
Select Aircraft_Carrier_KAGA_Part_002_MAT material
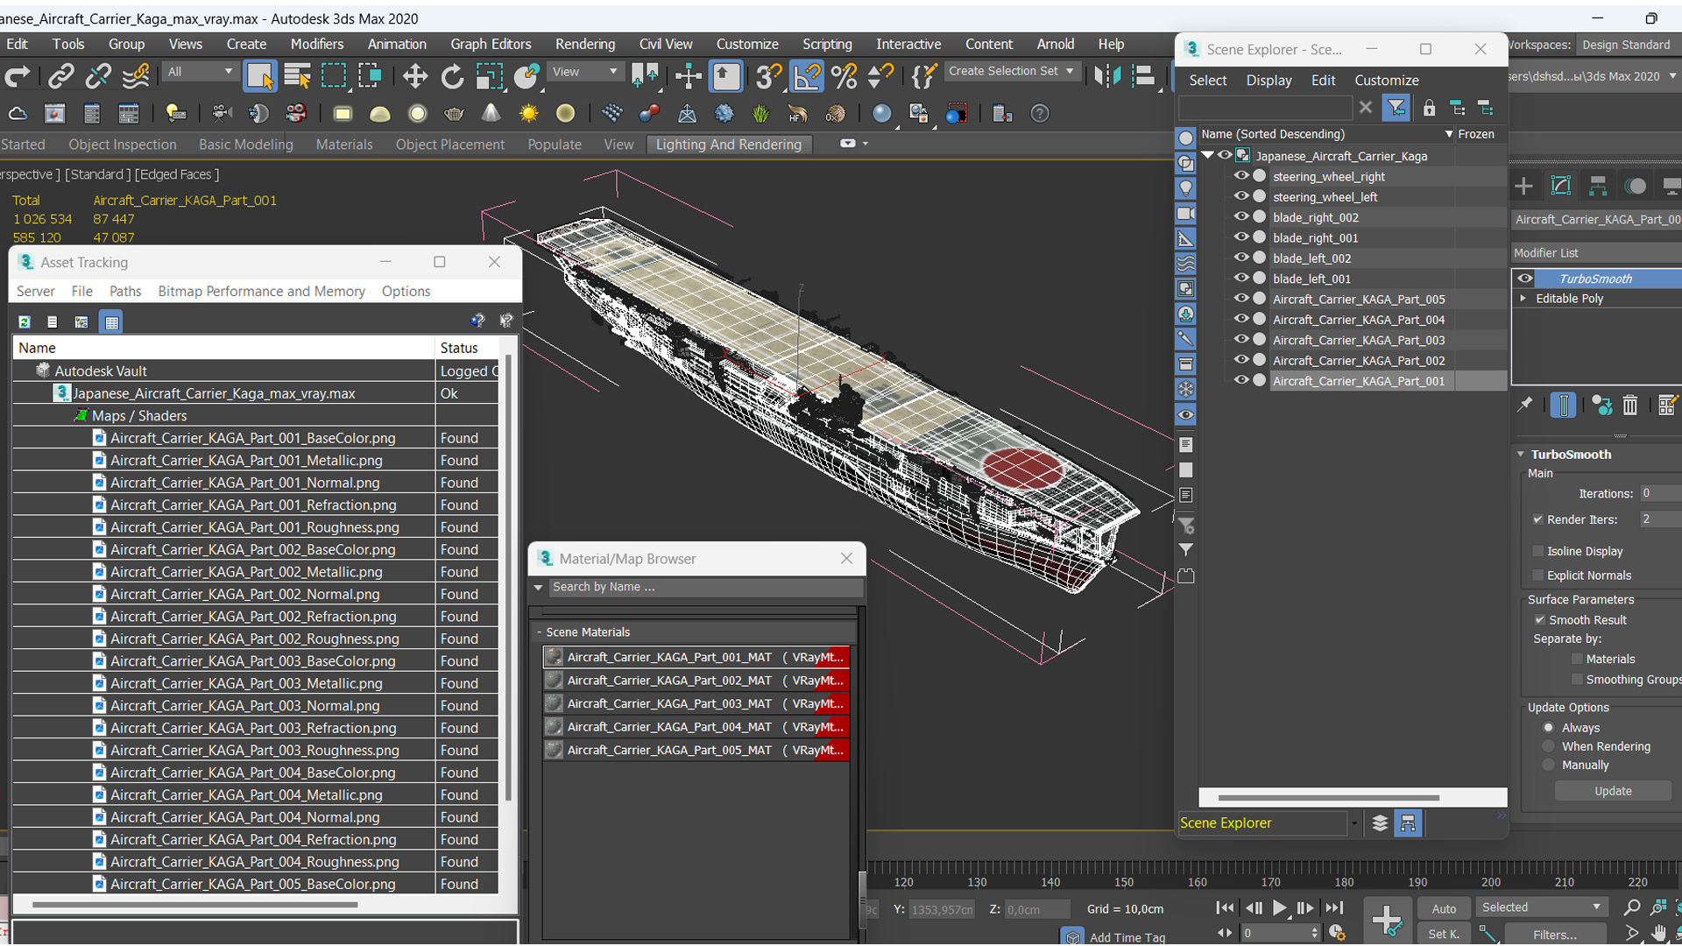click(x=696, y=680)
